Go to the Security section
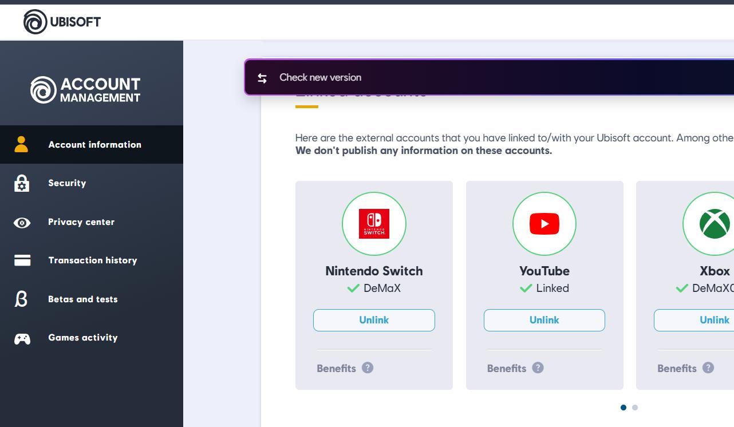This screenshot has height=427, width=734. 92,183
